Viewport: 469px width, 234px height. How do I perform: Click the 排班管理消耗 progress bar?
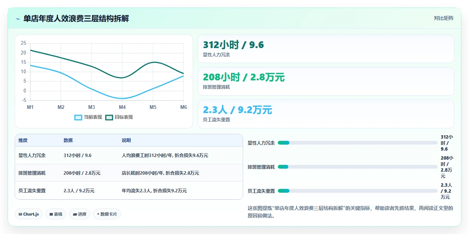358,167
